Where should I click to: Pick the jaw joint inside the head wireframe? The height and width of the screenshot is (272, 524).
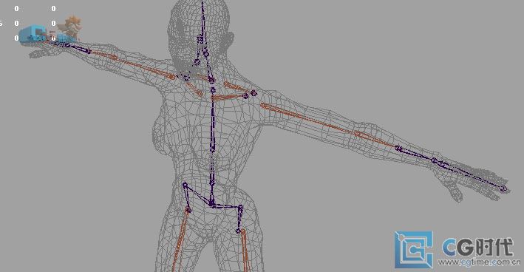point(197,62)
